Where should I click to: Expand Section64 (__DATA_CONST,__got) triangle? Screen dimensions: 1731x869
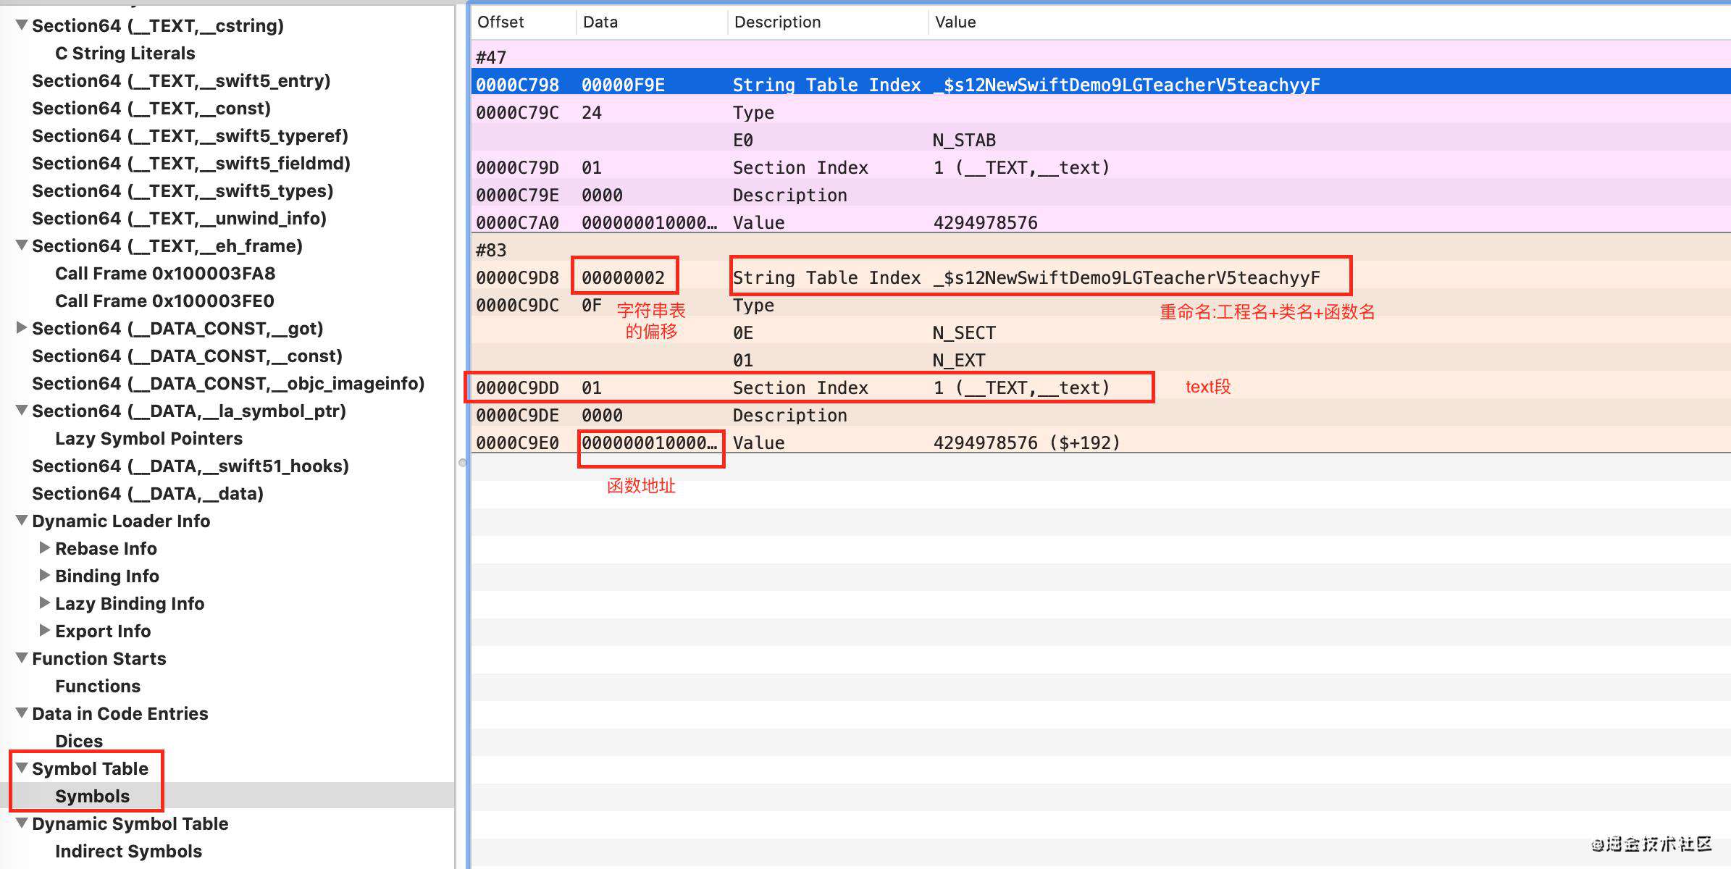[x=22, y=328]
